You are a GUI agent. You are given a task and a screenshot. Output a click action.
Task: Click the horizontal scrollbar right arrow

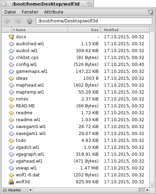click(x=147, y=190)
